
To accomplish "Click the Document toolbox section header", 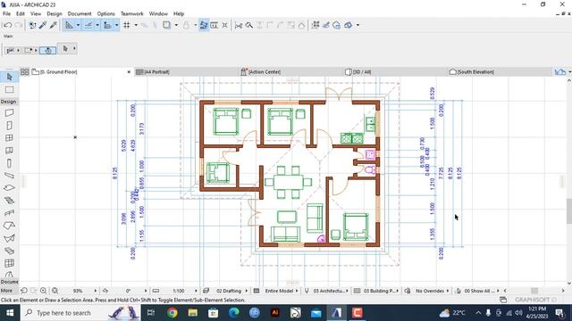I will point(9,282).
